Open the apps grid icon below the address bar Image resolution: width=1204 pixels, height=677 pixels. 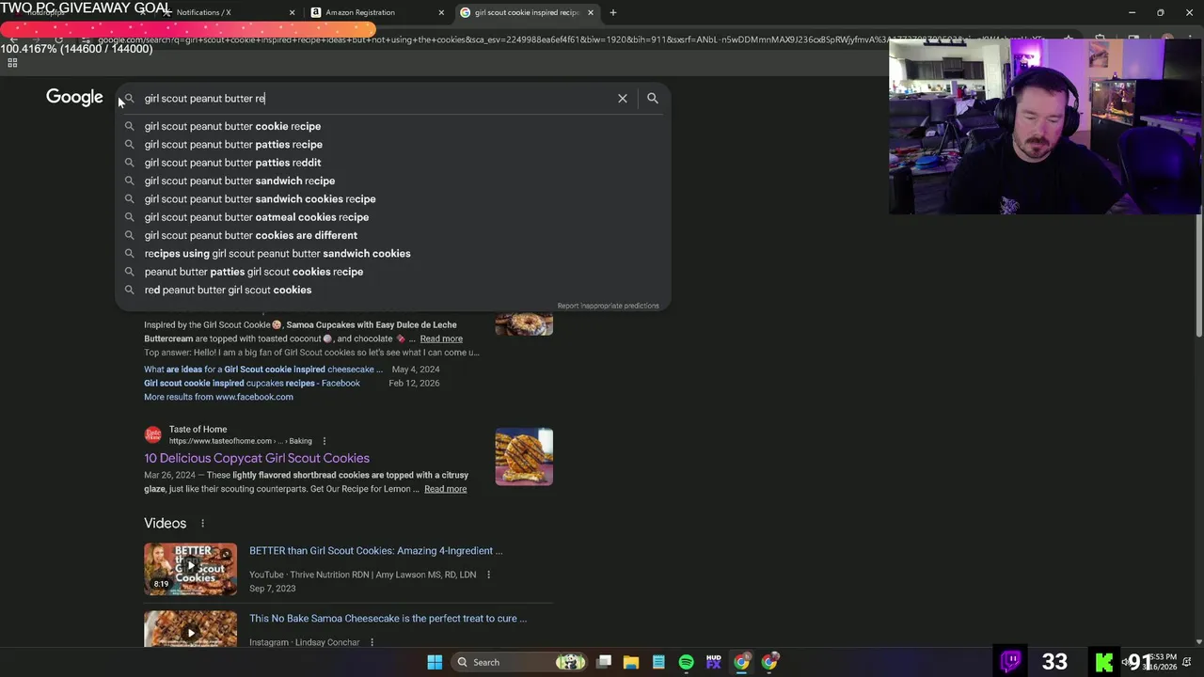pyautogui.click(x=12, y=63)
